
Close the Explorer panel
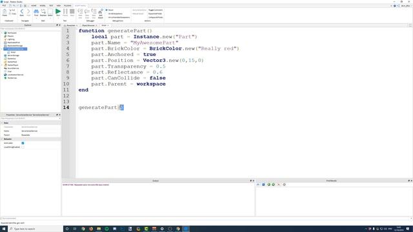[59, 25]
